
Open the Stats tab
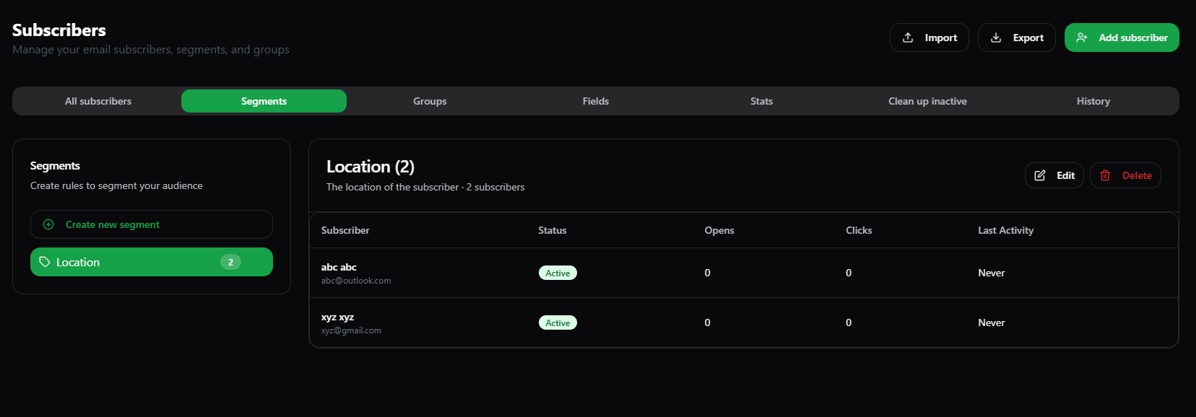tap(761, 101)
